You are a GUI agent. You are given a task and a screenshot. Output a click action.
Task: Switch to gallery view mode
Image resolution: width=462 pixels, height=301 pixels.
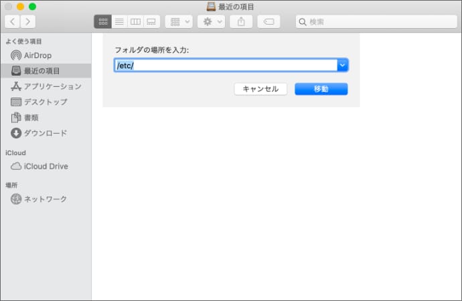click(151, 21)
